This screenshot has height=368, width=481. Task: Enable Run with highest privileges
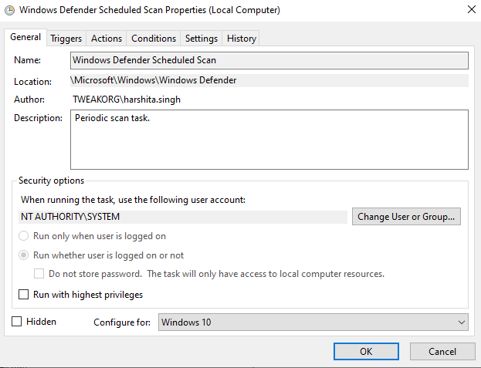[25, 295]
